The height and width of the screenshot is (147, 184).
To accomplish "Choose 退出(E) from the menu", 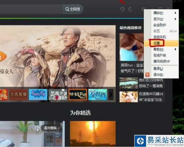I will [161, 75].
